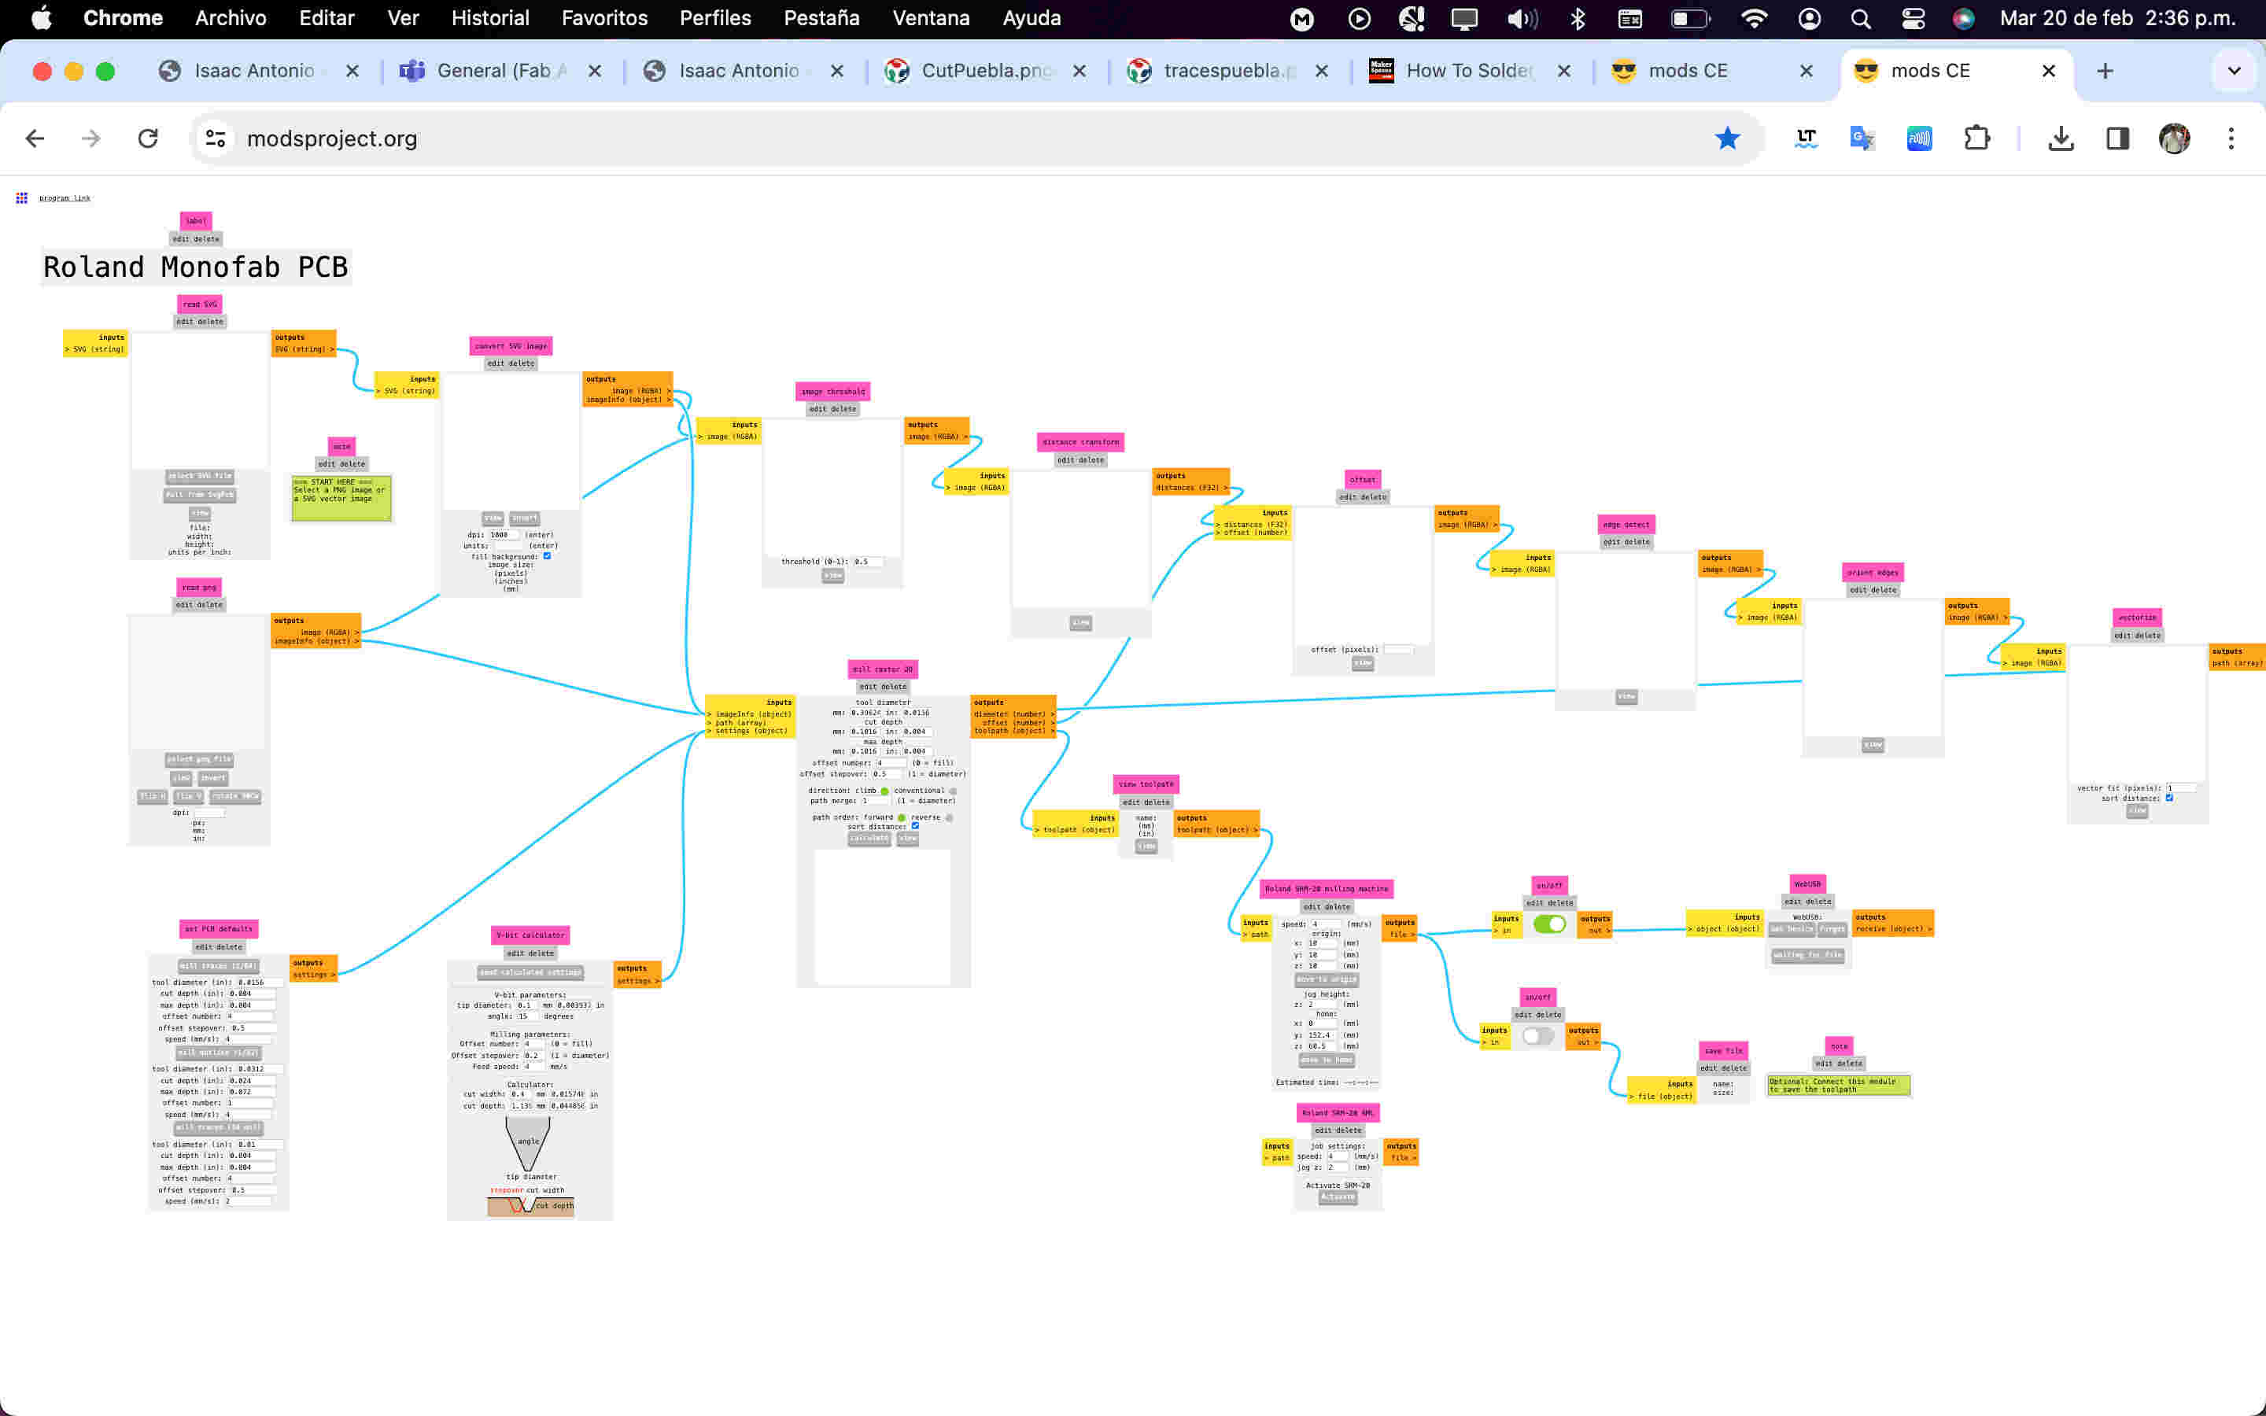Open battery status in menu bar
The width and height of the screenshot is (2266, 1416).
pyautogui.click(x=1690, y=18)
